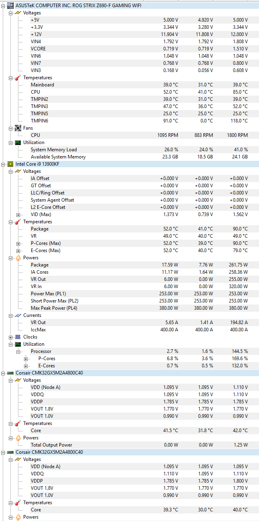Click the 261.75 W package power maximum
The image size is (259, 521).
(237, 265)
